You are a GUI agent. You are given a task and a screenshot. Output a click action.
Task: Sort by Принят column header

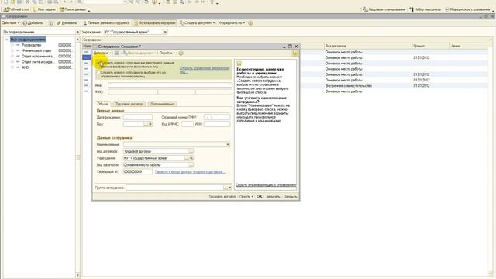431,46
